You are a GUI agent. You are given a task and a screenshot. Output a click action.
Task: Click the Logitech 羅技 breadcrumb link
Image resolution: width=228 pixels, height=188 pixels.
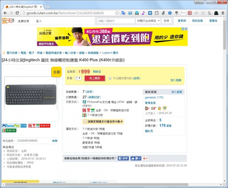tap(110, 53)
